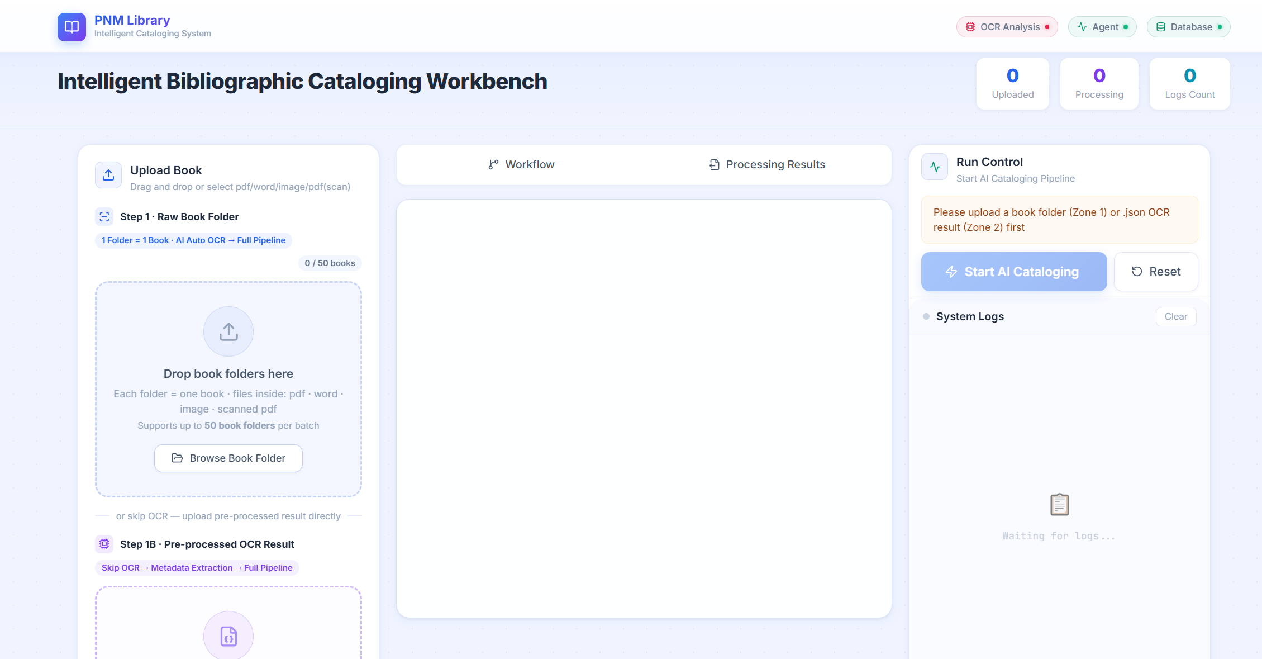Click the Database status indicator

tap(1188, 27)
